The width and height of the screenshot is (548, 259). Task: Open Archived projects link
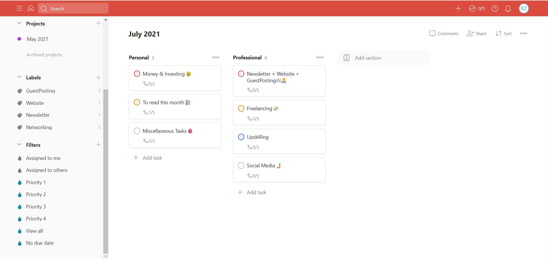(x=44, y=55)
